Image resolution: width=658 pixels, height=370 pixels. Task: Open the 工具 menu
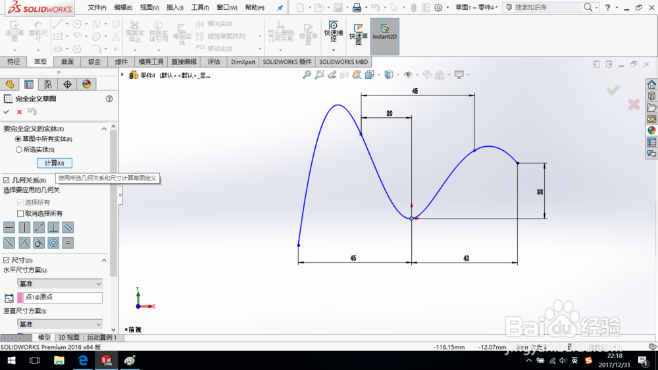pyautogui.click(x=200, y=7)
